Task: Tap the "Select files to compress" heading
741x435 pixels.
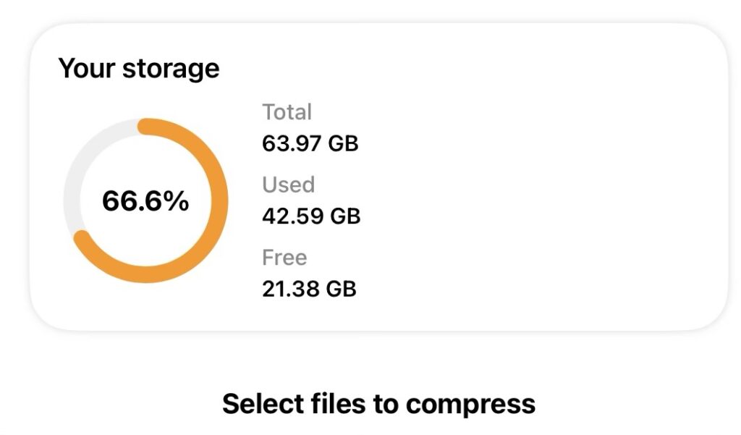Action: coord(378,404)
